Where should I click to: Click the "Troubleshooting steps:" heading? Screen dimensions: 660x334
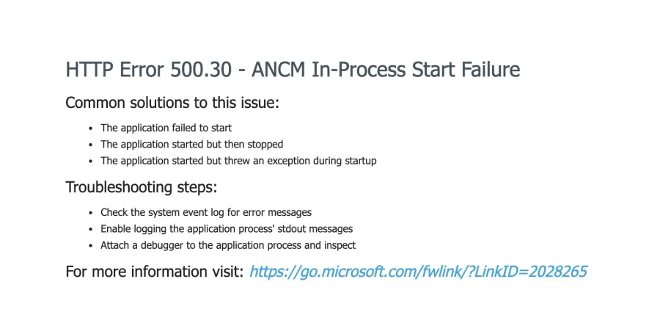pyautogui.click(x=141, y=187)
